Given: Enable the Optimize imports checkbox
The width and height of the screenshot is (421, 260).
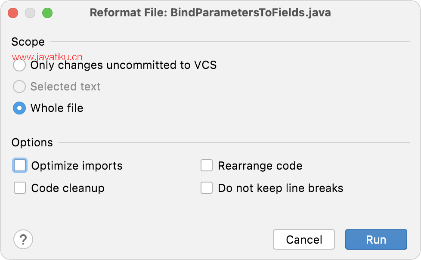Looking at the screenshot, I should 20,165.
